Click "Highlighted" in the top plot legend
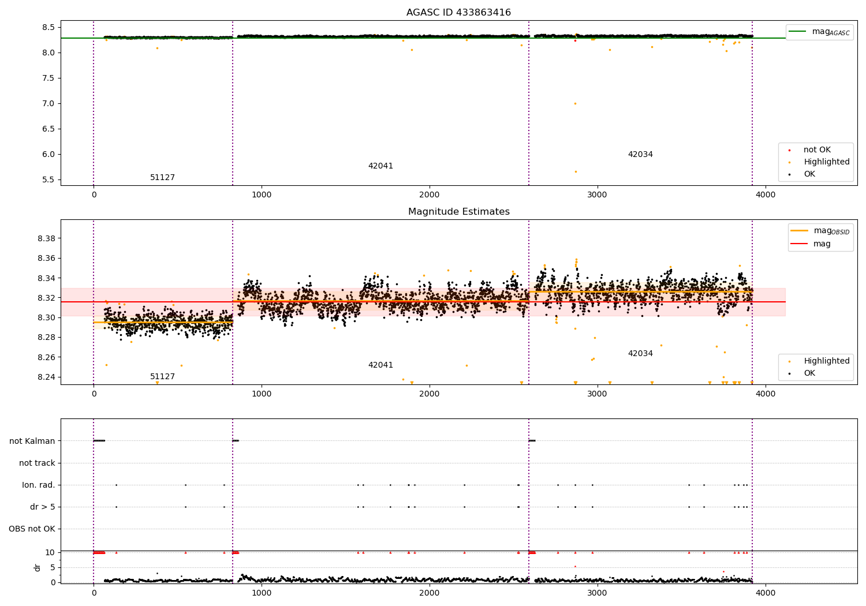The height and width of the screenshot is (606, 866). [x=826, y=162]
